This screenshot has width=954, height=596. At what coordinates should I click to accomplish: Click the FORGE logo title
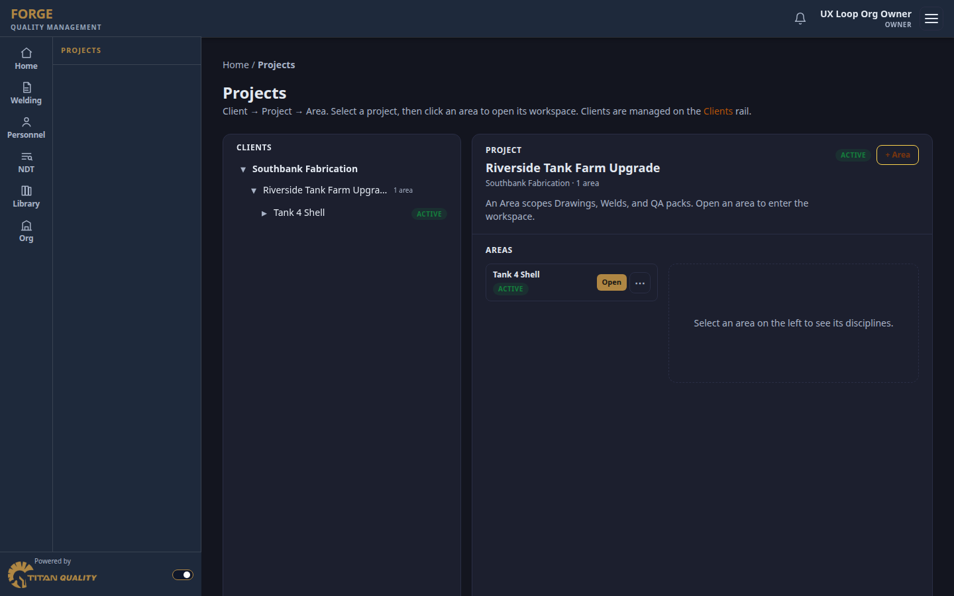(32, 14)
